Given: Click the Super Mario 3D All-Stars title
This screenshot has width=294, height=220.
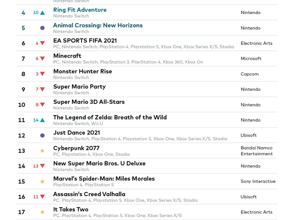Looking at the screenshot, I should pos(89,102).
